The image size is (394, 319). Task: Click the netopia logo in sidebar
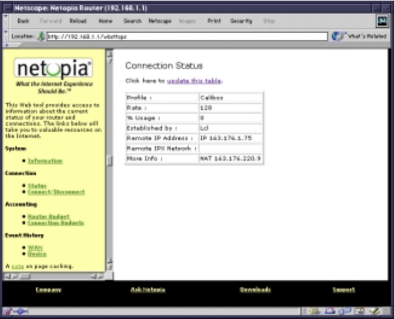point(53,68)
